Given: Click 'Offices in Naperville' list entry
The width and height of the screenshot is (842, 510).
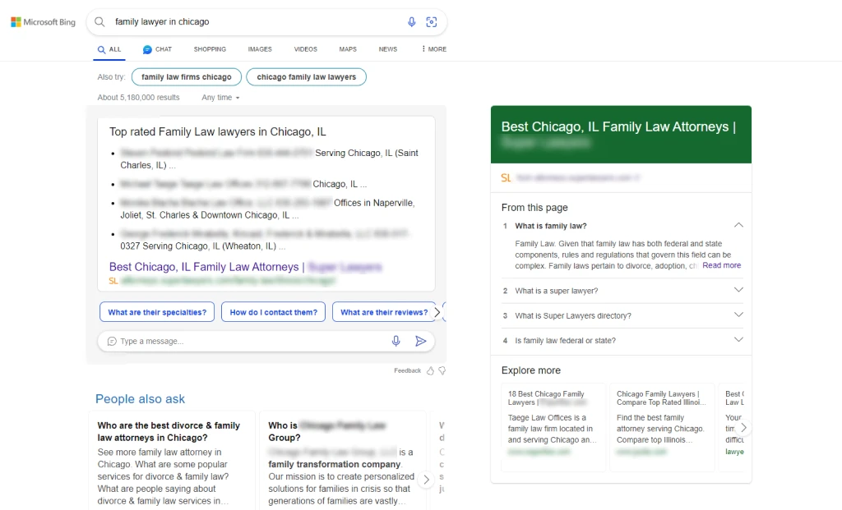Looking at the screenshot, I should coord(267,209).
